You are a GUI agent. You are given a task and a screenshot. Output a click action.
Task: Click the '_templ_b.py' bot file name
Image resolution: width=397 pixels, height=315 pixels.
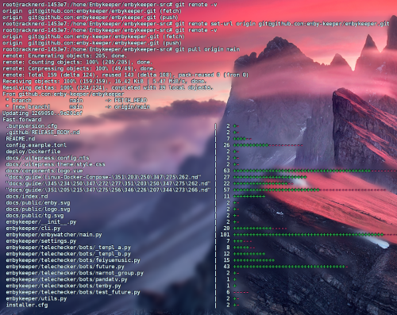68,254
